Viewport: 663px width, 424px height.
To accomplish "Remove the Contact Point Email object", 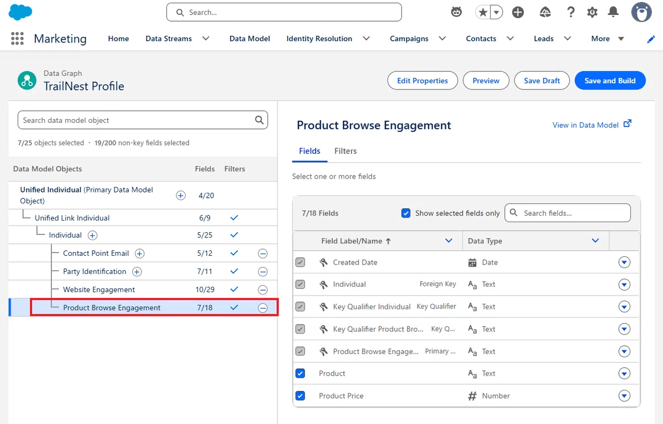I will [x=263, y=254].
